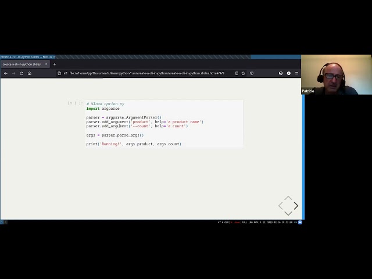The height and width of the screenshot is (279, 372).
Task: Navigate down with the slide down arrow
Action: 288,213
